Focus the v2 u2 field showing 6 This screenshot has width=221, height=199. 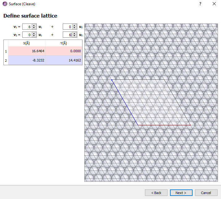68,35
